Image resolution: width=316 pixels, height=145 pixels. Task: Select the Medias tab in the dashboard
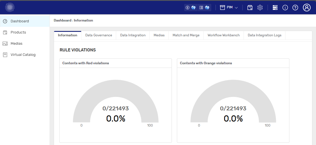point(159,35)
